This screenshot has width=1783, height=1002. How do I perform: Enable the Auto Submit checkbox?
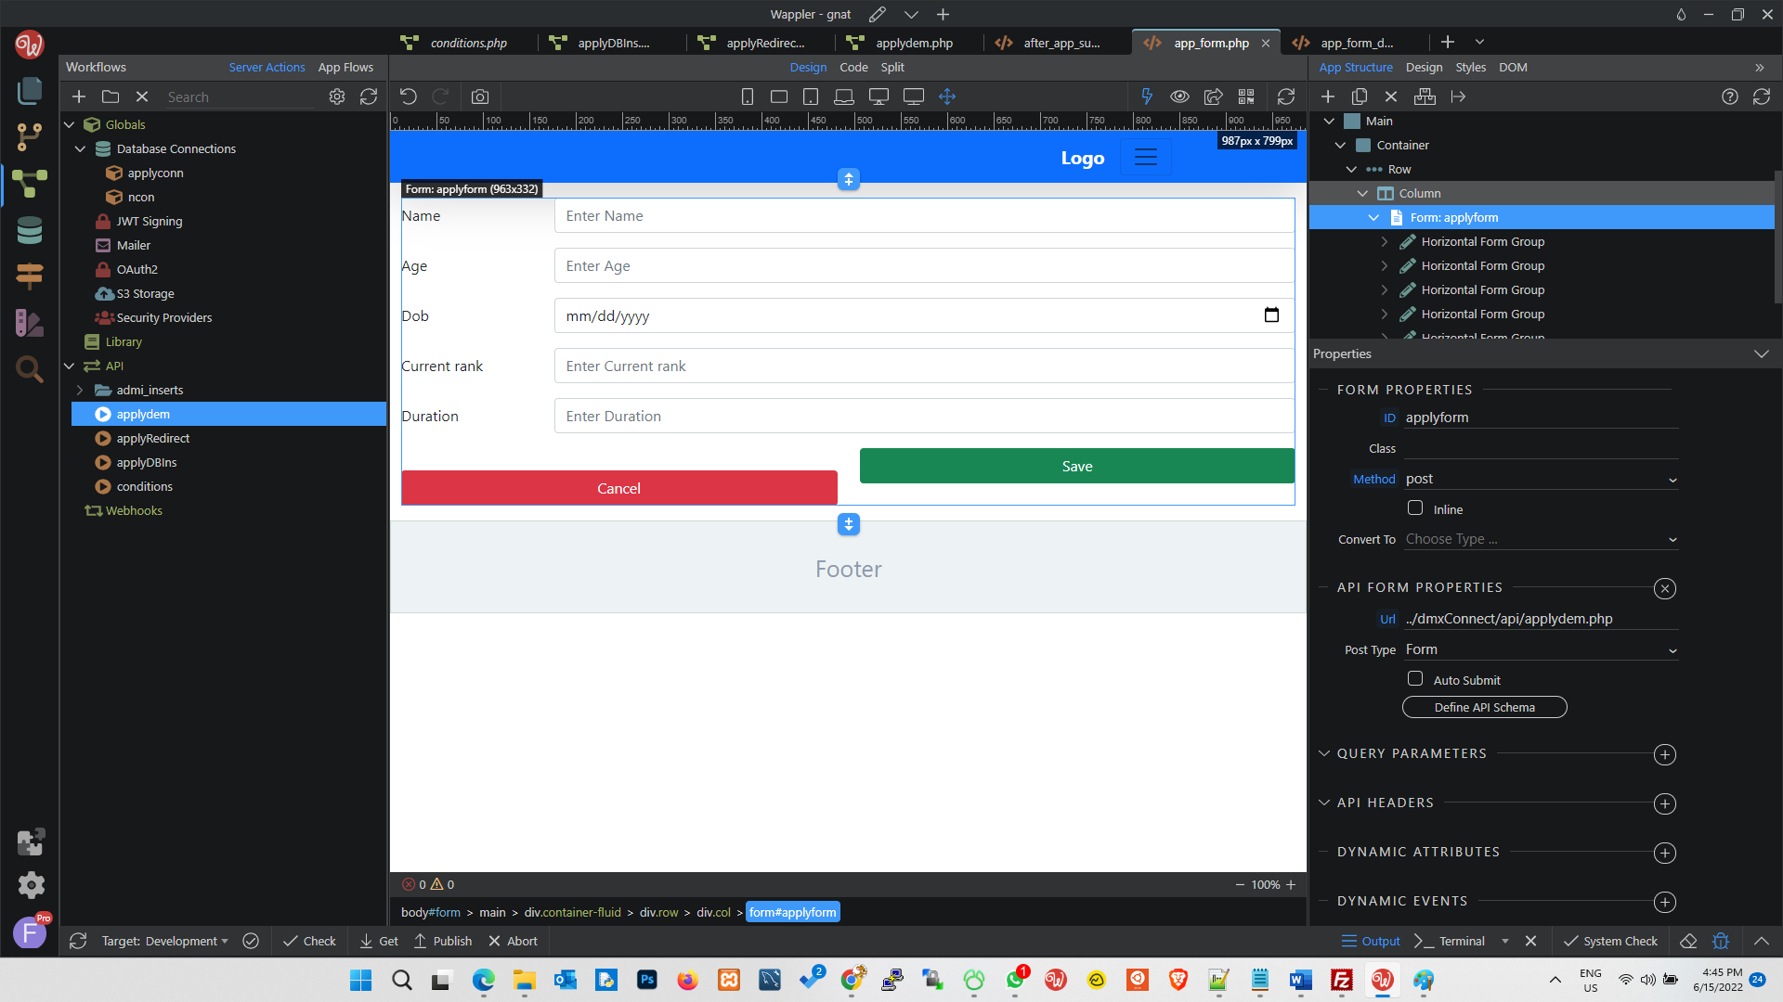[1415, 679]
